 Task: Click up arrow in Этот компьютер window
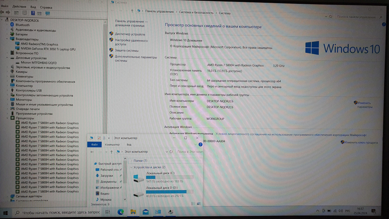coord(111,152)
